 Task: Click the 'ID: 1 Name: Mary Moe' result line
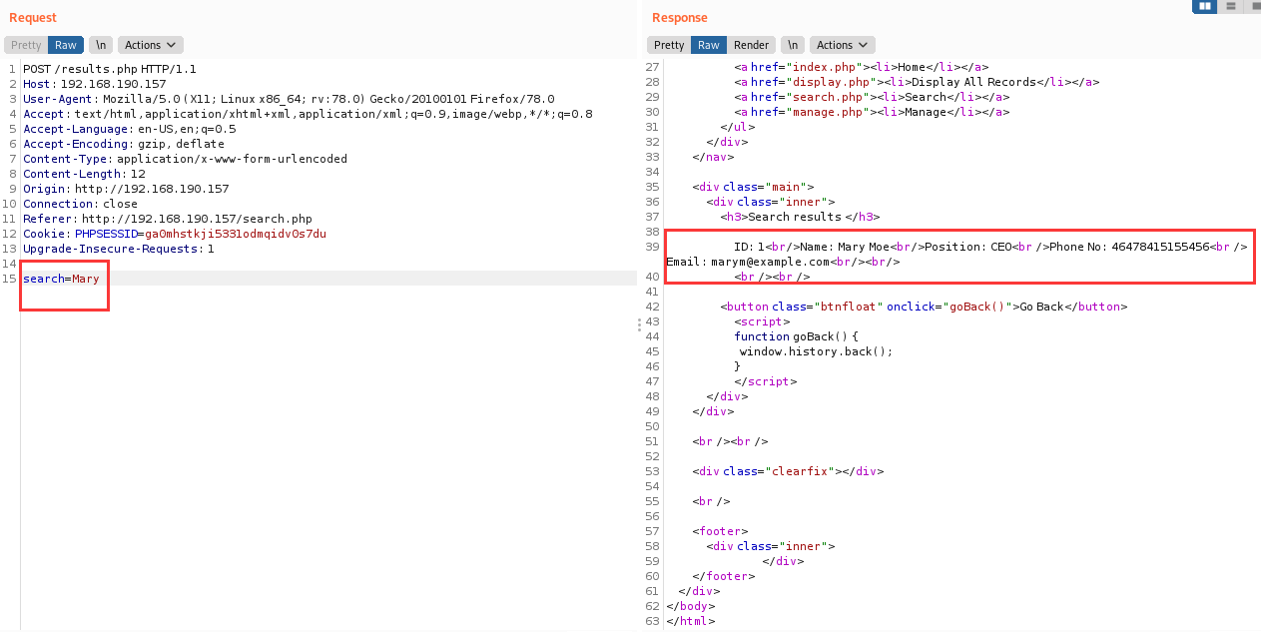pyautogui.click(x=990, y=247)
